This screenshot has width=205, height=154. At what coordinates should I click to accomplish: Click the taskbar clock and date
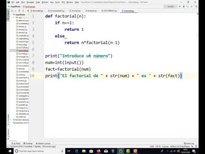pyautogui.click(x=186, y=151)
